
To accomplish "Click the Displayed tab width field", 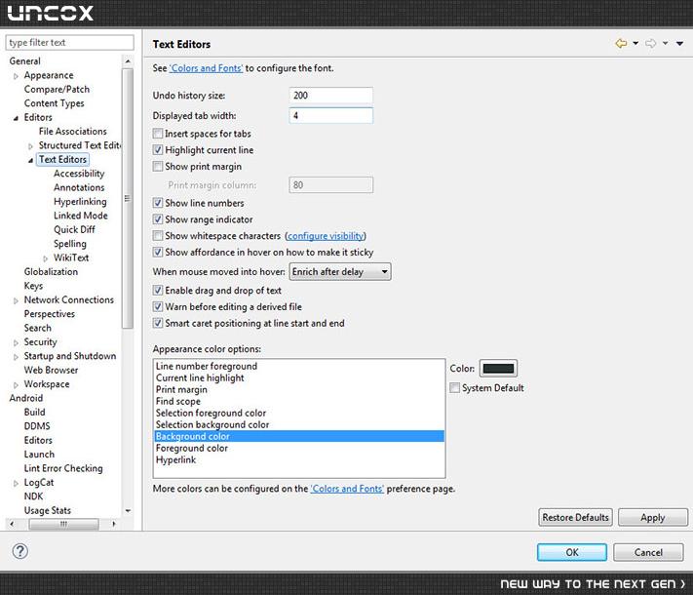I will (331, 115).
